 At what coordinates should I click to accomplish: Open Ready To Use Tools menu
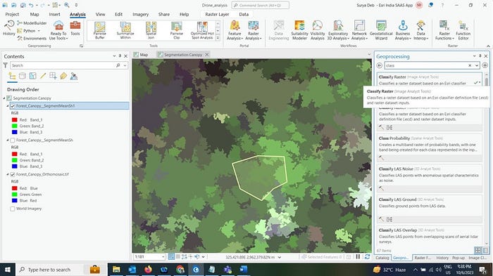point(58,30)
